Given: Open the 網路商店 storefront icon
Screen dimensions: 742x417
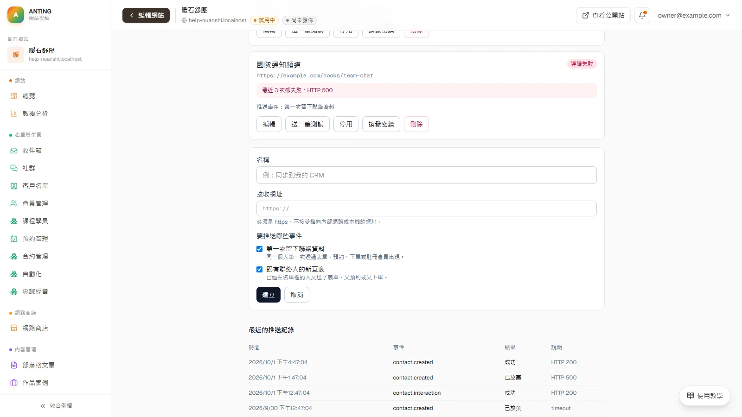Looking at the screenshot, I should pos(14,328).
